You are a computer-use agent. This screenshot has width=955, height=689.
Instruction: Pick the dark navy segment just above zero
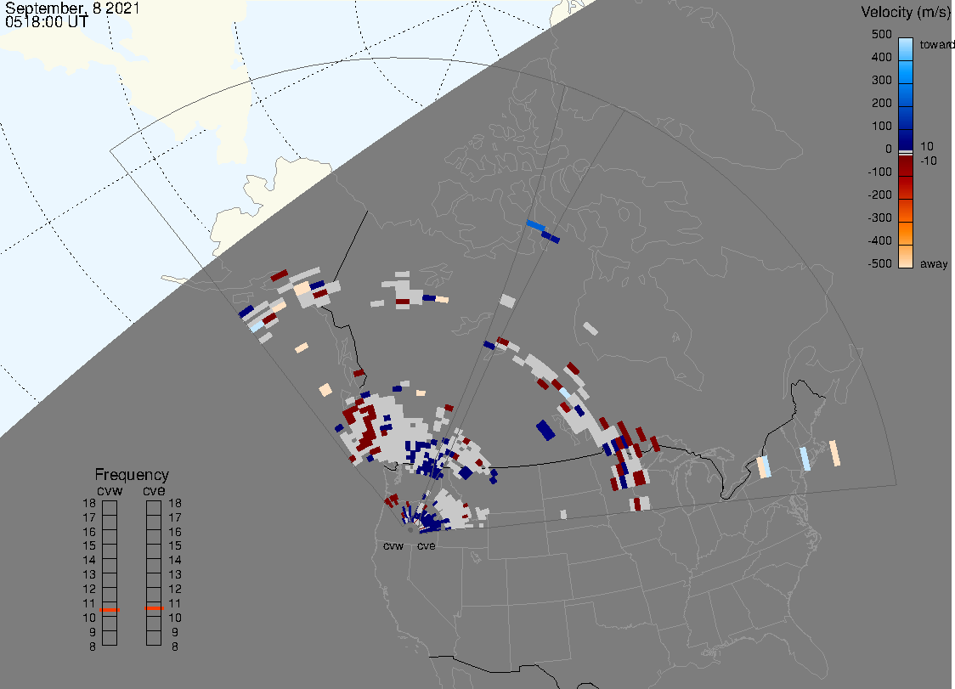pyautogui.click(x=906, y=139)
